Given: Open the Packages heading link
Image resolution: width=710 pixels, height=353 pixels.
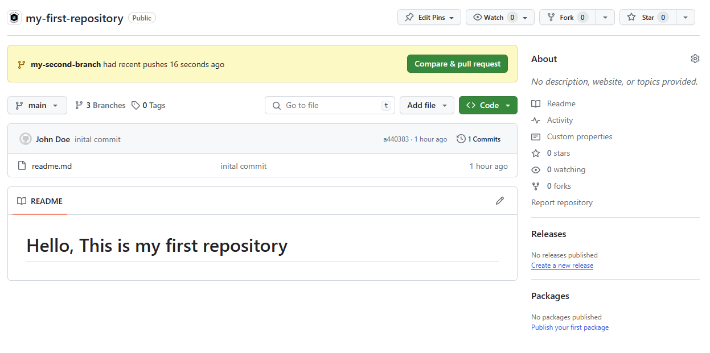Looking at the screenshot, I should click(550, 296).
